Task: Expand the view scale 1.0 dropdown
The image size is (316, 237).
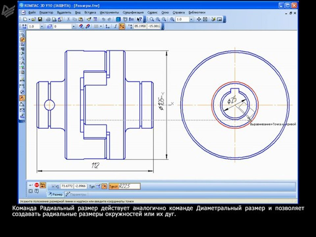Action: coord(42,26)
